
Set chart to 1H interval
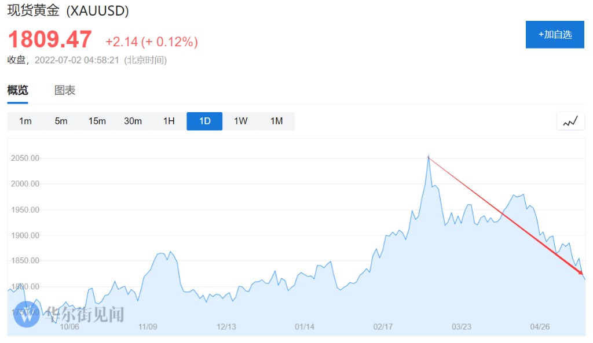click(x=169, y=121)
